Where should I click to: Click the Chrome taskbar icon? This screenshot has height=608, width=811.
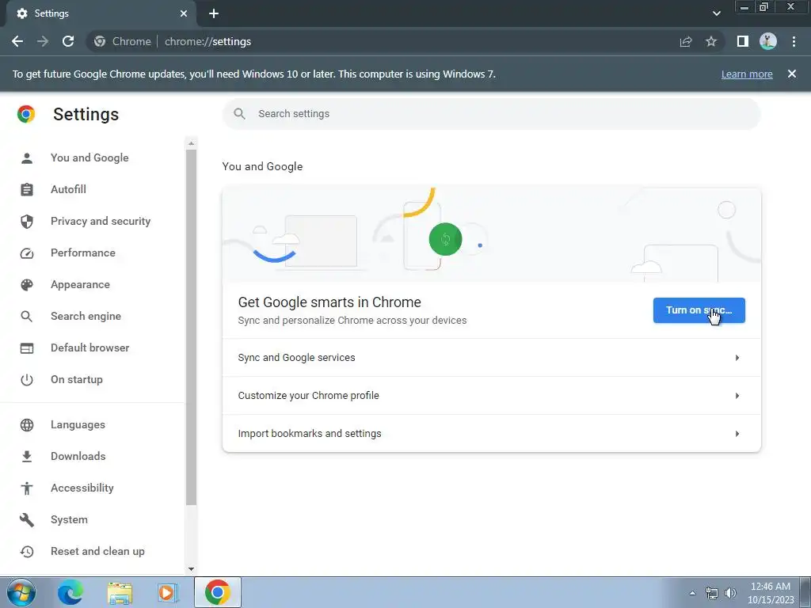click(217, 592)
